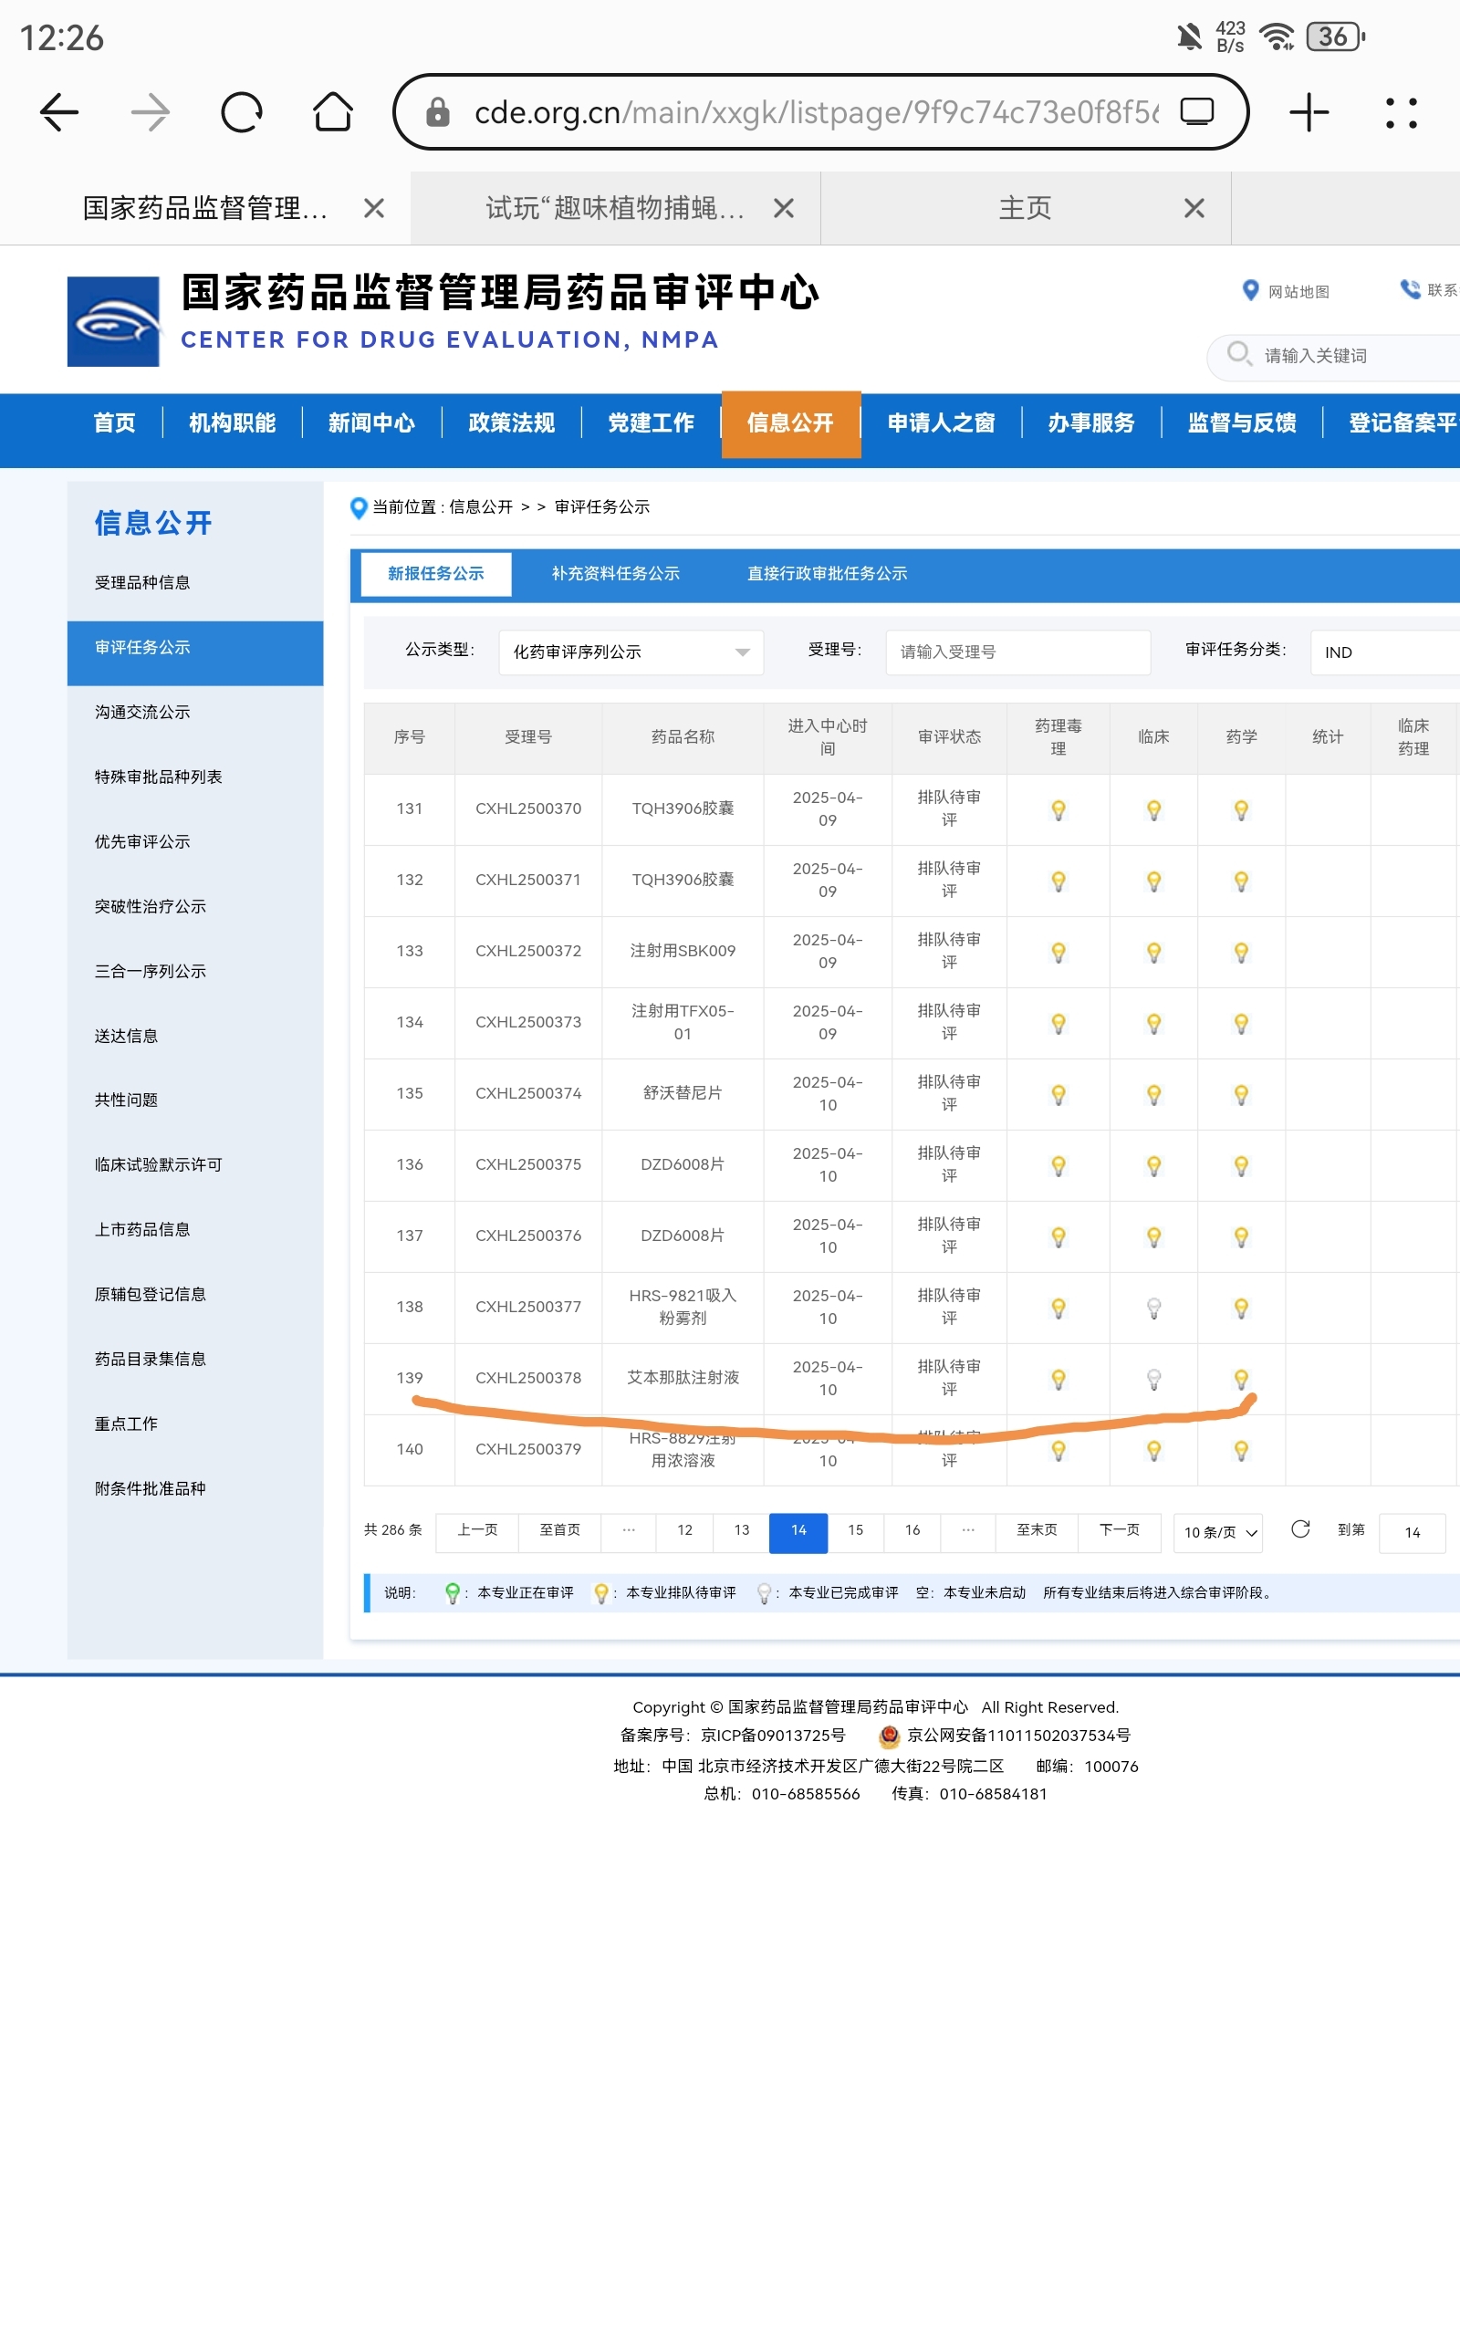The height and width of the screenshot is (2336, 1460).
Task: Open the 公示类型 dropdown
Action: point(631,652)
